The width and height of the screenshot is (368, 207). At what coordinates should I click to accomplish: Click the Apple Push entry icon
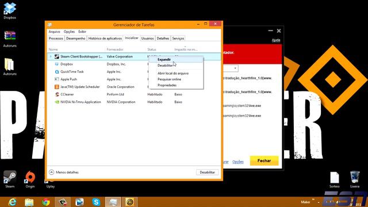click(x=56, y=79)
